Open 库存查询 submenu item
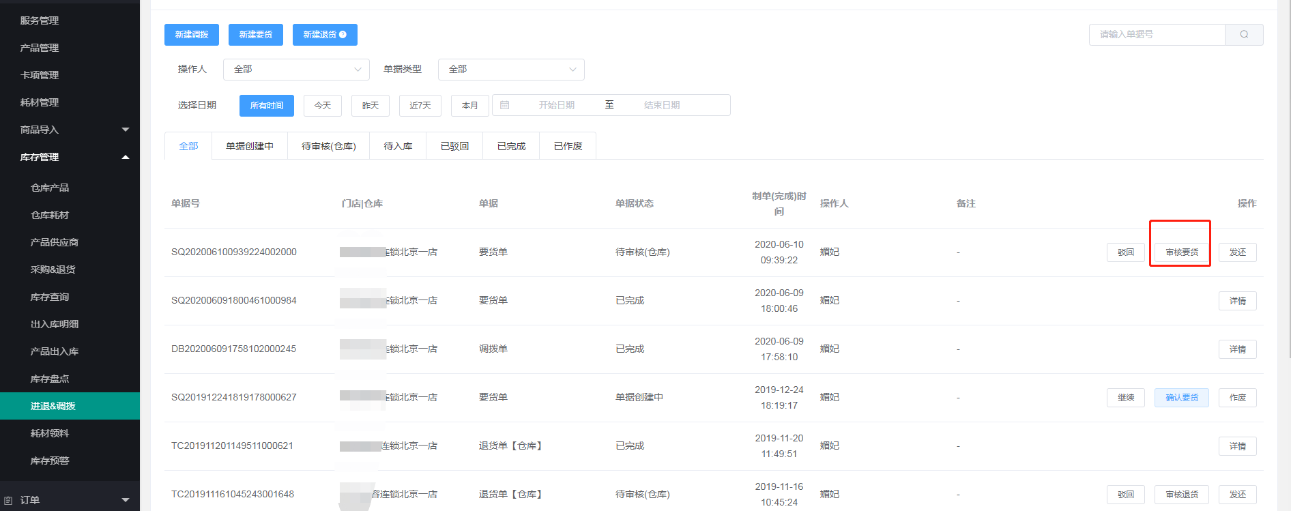 (x=70, y=297)
